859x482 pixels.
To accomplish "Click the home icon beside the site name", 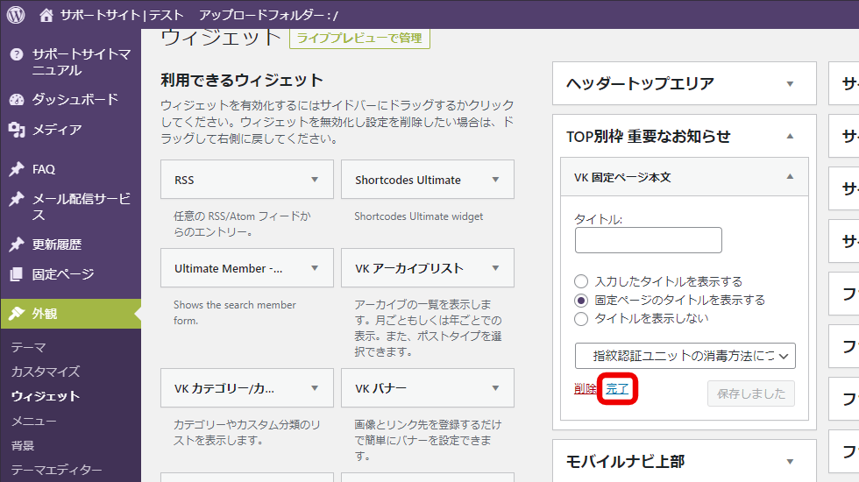I will tap(46, 15).
